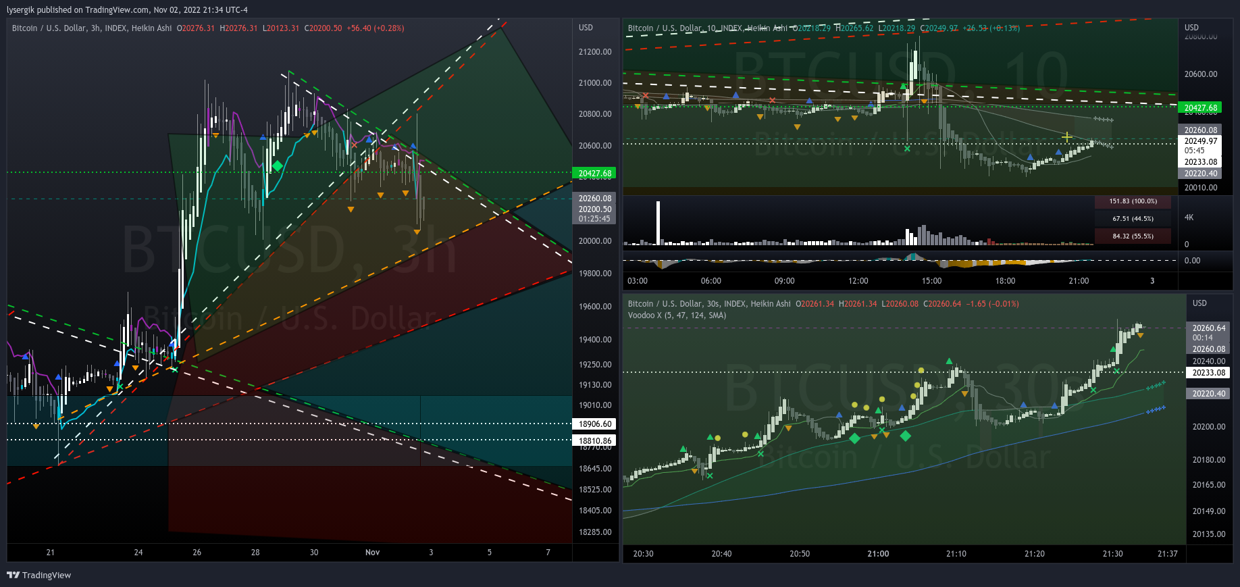Click green 20427.68 price label on 10-minute chart

click(x=1200, y=107)
